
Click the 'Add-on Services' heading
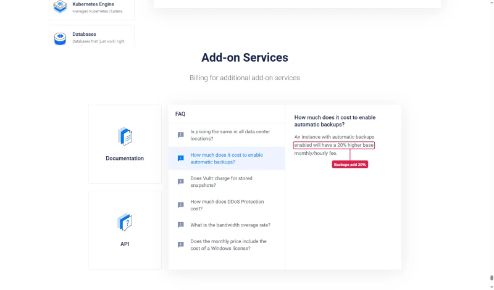(245, 57)
